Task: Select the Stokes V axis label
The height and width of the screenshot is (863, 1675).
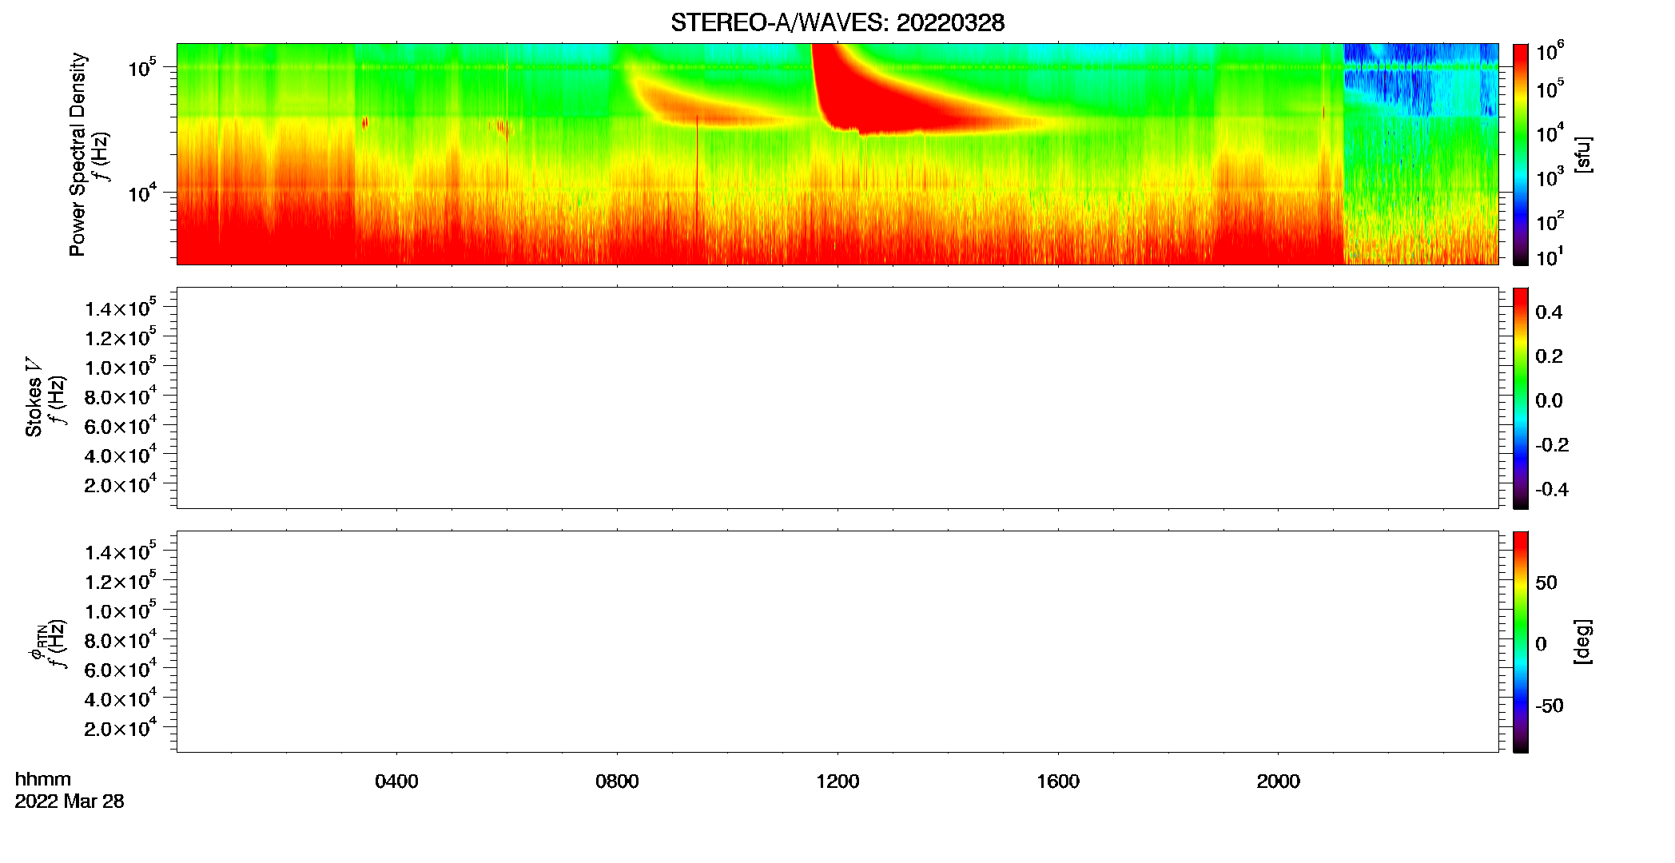Action: 34,396
